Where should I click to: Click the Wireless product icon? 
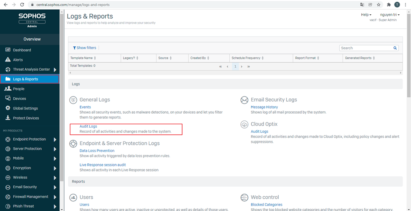pos(8,177)
